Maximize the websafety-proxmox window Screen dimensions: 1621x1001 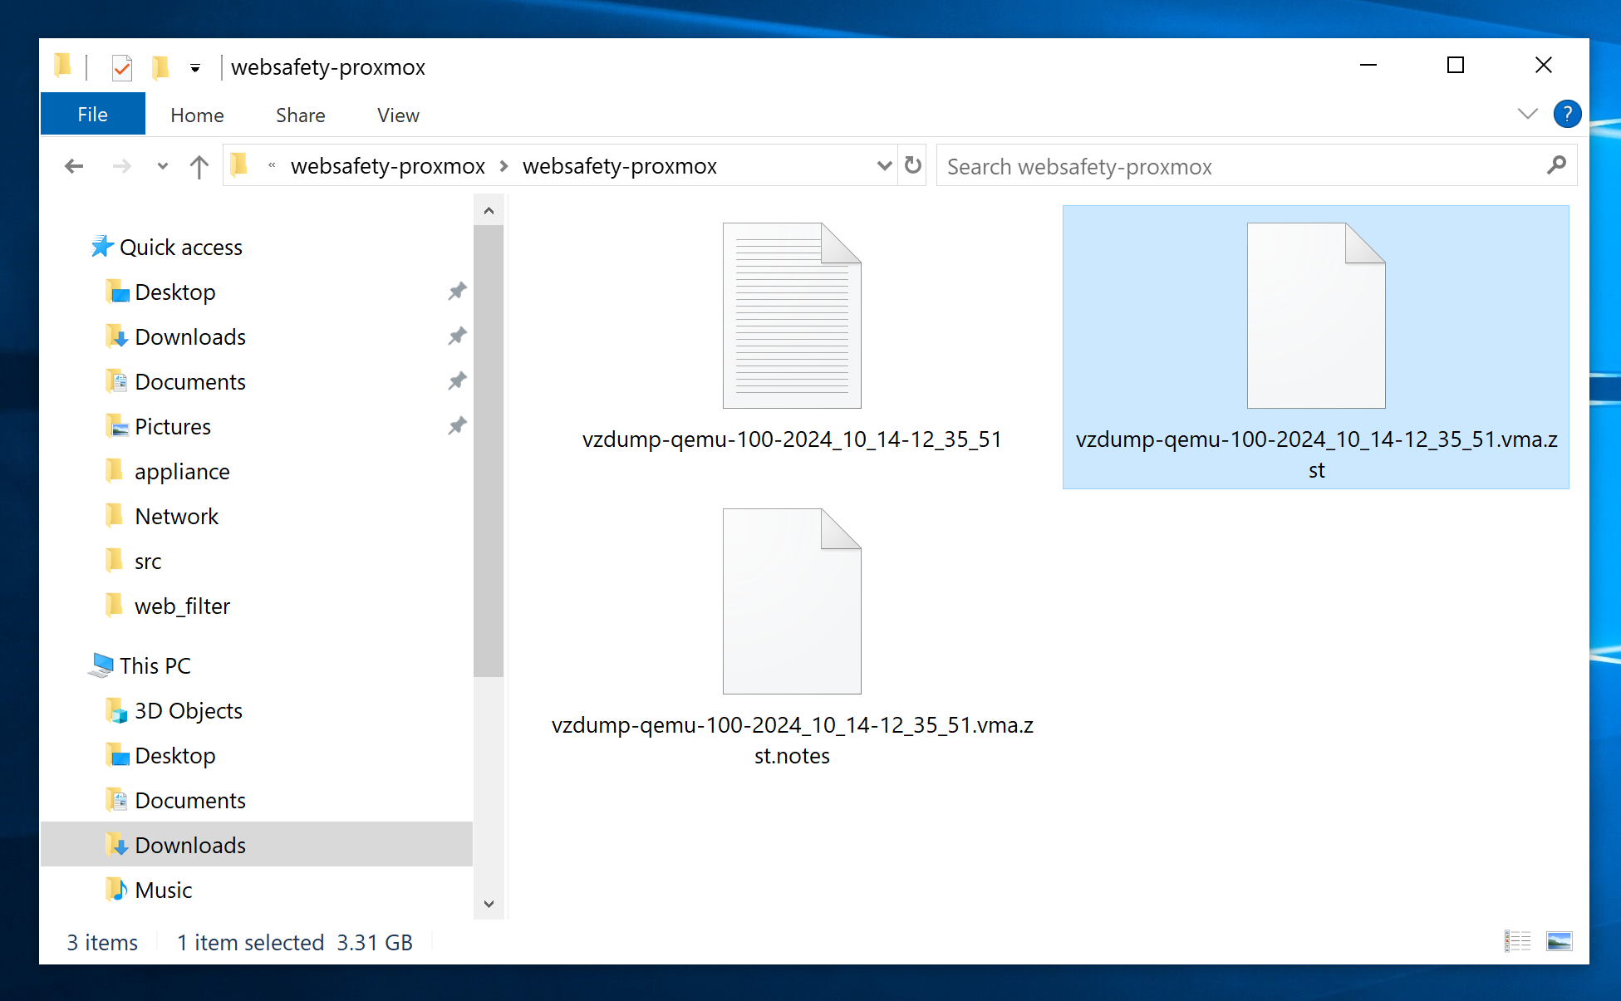(1456, 65)
